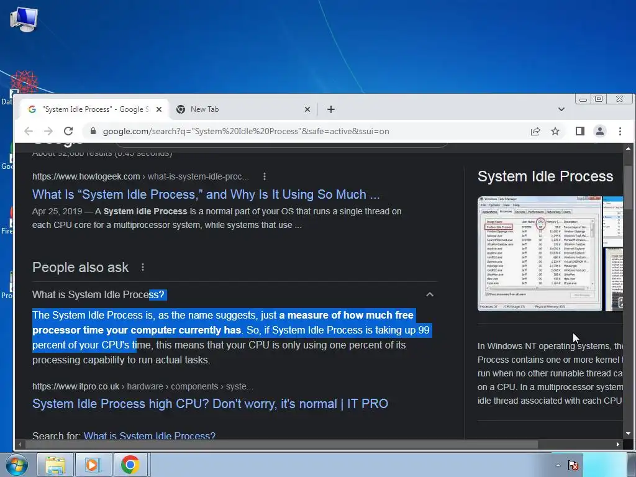The width and height of the screenshot is (636, 477).
Task: Click the System Idle Process panel heading
Action: tap(545, 176)
